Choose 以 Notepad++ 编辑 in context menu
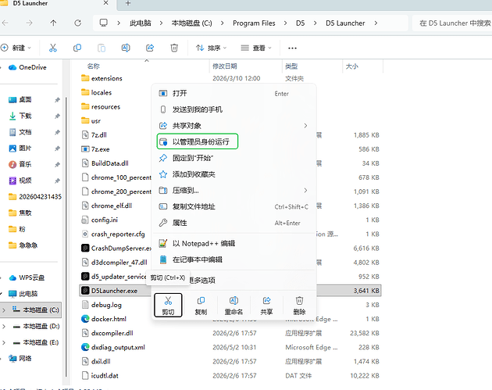Image resolution: width=492 pixels, height=390 pixels. (234, 243)
